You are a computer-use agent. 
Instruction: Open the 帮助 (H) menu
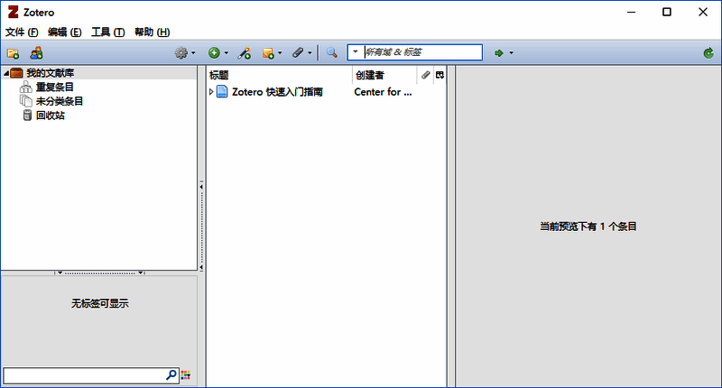pyautogui.click(x=152, y=32)
